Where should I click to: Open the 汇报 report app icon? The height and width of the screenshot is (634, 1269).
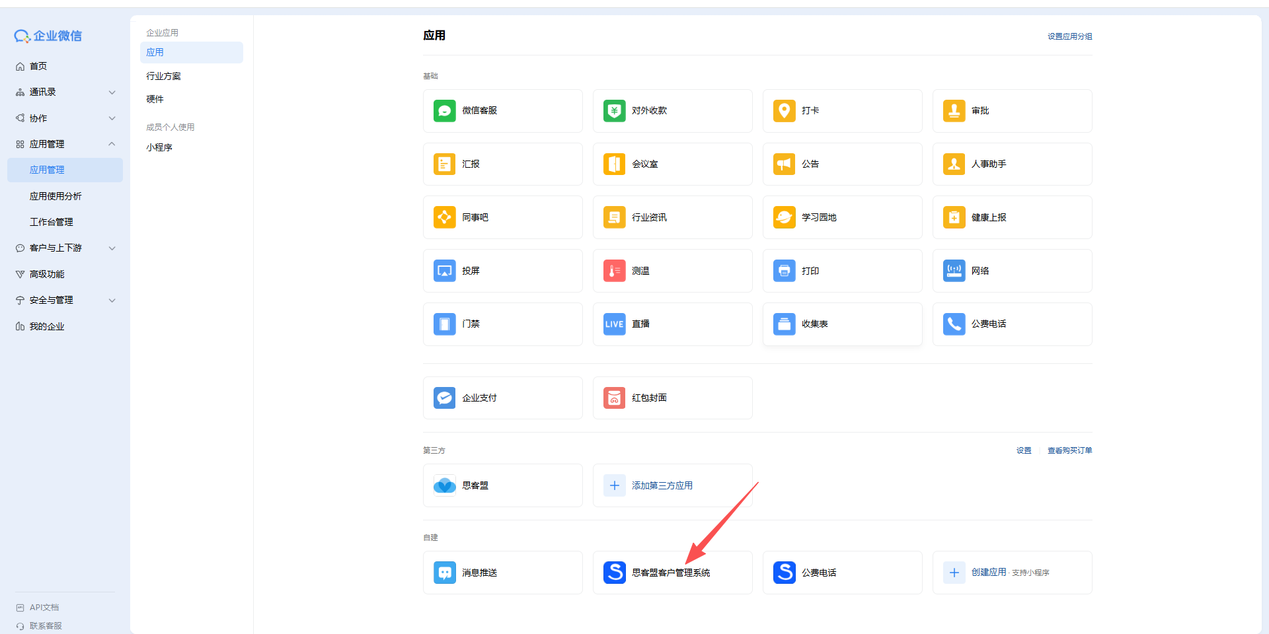(x=444, y=164)
